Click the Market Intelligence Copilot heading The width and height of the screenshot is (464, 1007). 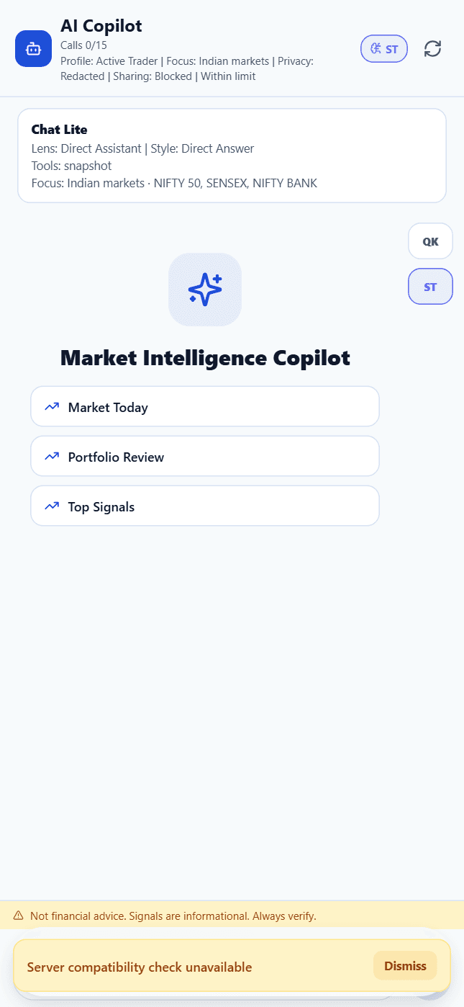[205, 358]
